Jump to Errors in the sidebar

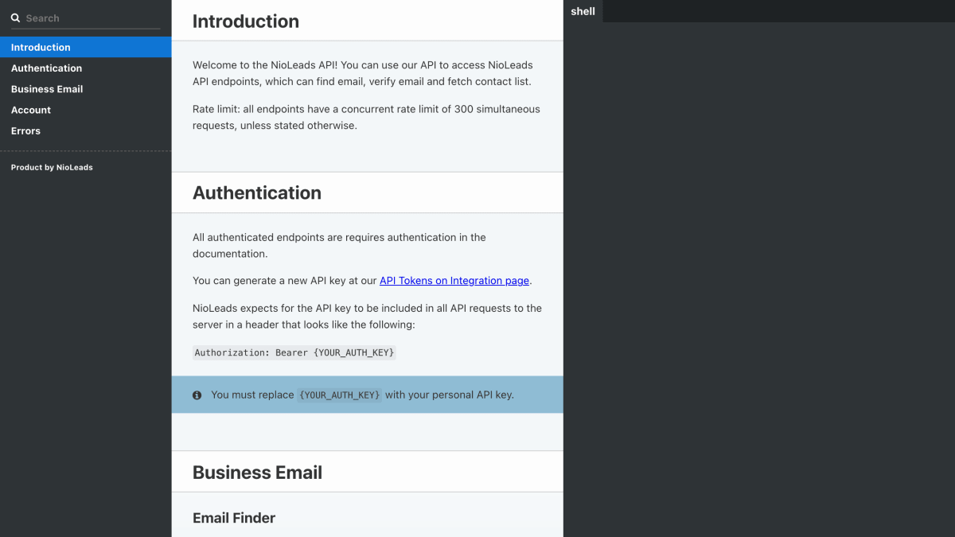tap(85, 130)
